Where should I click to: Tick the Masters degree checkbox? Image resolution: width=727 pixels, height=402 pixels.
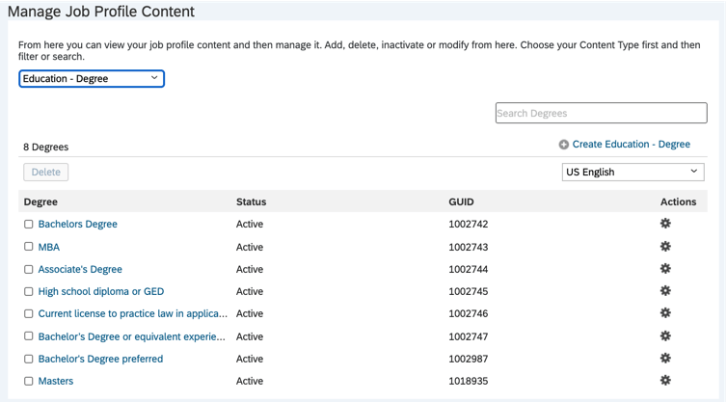[29, 382]
